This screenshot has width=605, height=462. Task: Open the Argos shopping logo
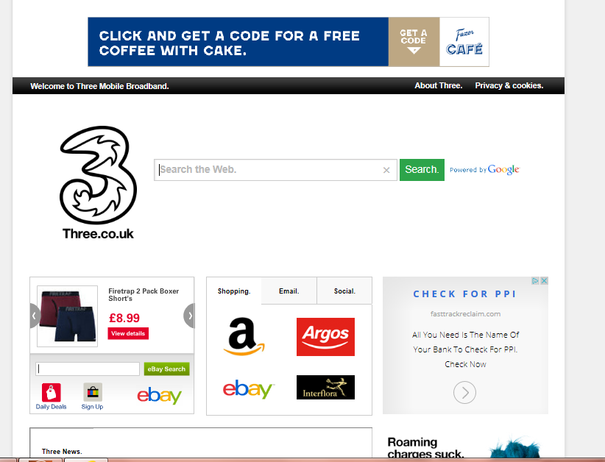tap(325, 337)
